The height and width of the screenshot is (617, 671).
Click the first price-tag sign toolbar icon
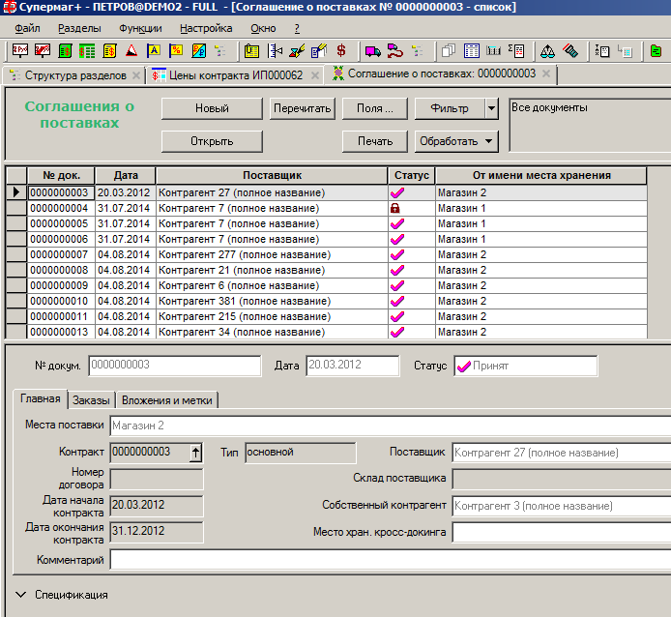tap(20, 51)
